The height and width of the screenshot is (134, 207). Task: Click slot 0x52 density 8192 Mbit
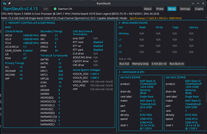(191, 115)
